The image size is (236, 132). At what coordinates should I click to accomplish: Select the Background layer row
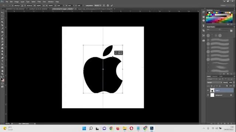(x=221, y=95)
